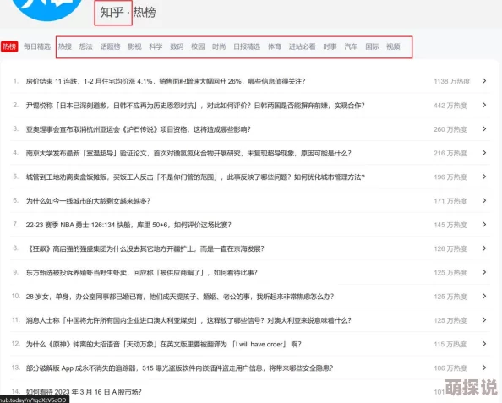
Task: Open the 每日精选 tab
Action: [37, 46]
